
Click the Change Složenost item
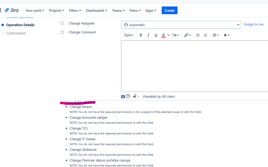click(83, 150)
